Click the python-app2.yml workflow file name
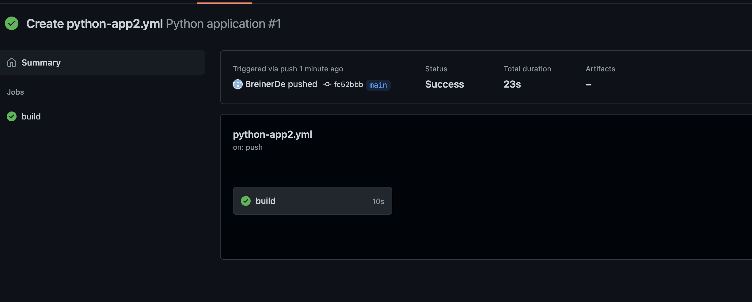This screenshot has width=752, height=302. [272, 134]
